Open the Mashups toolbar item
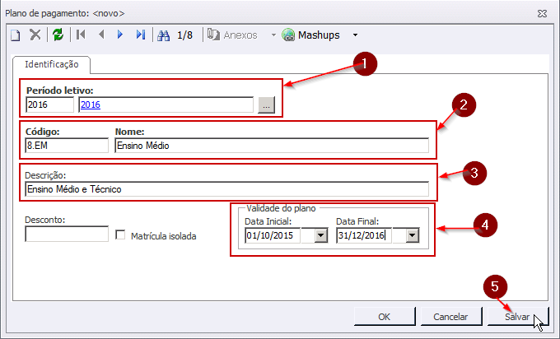This screenshot has height=339, width=560. pos(311,35)
